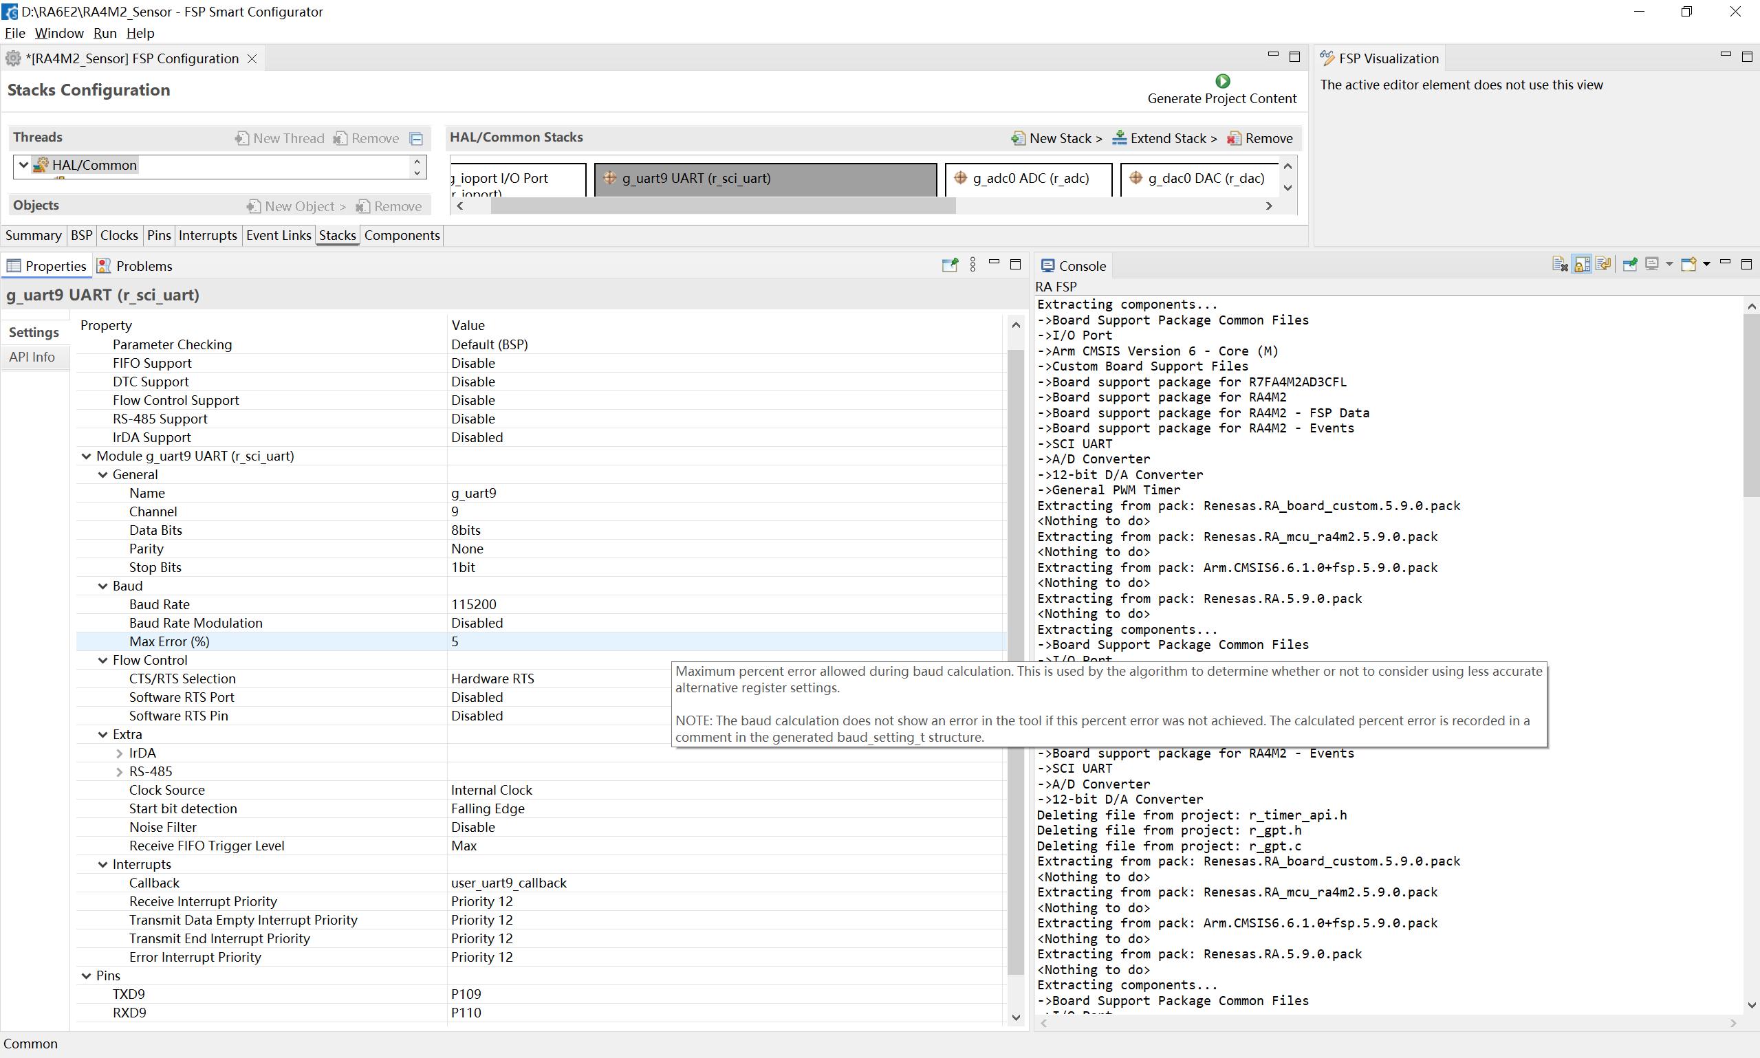The width and height of the screenshot is (1760, 1058).
Task: Click the New Thread button
Action: (x=279, y=138)
